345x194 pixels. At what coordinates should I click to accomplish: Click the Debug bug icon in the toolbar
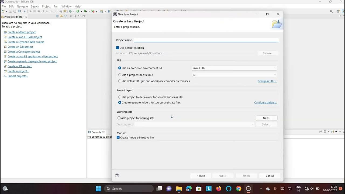(70, 11)
